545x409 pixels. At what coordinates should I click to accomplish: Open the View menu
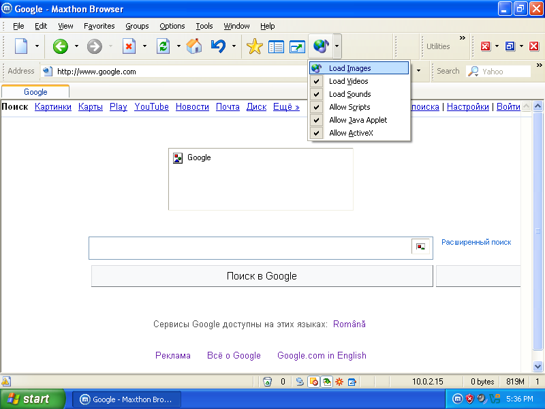pos(65,26)
